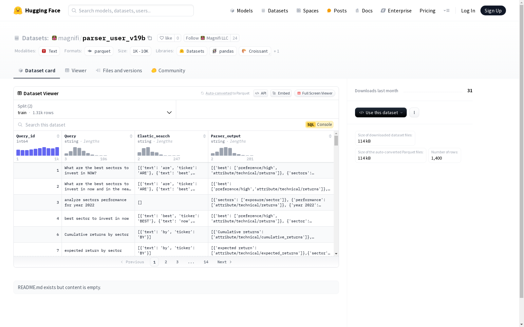Viewport: 524px width, 327px height.
Task: Click the Magnifi organization avatar beside magnifi
Action: point(54,38)
